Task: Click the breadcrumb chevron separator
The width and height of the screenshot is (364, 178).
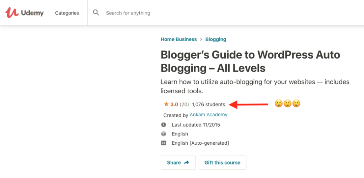Action: pyautogui.click(x=201, y=40)
